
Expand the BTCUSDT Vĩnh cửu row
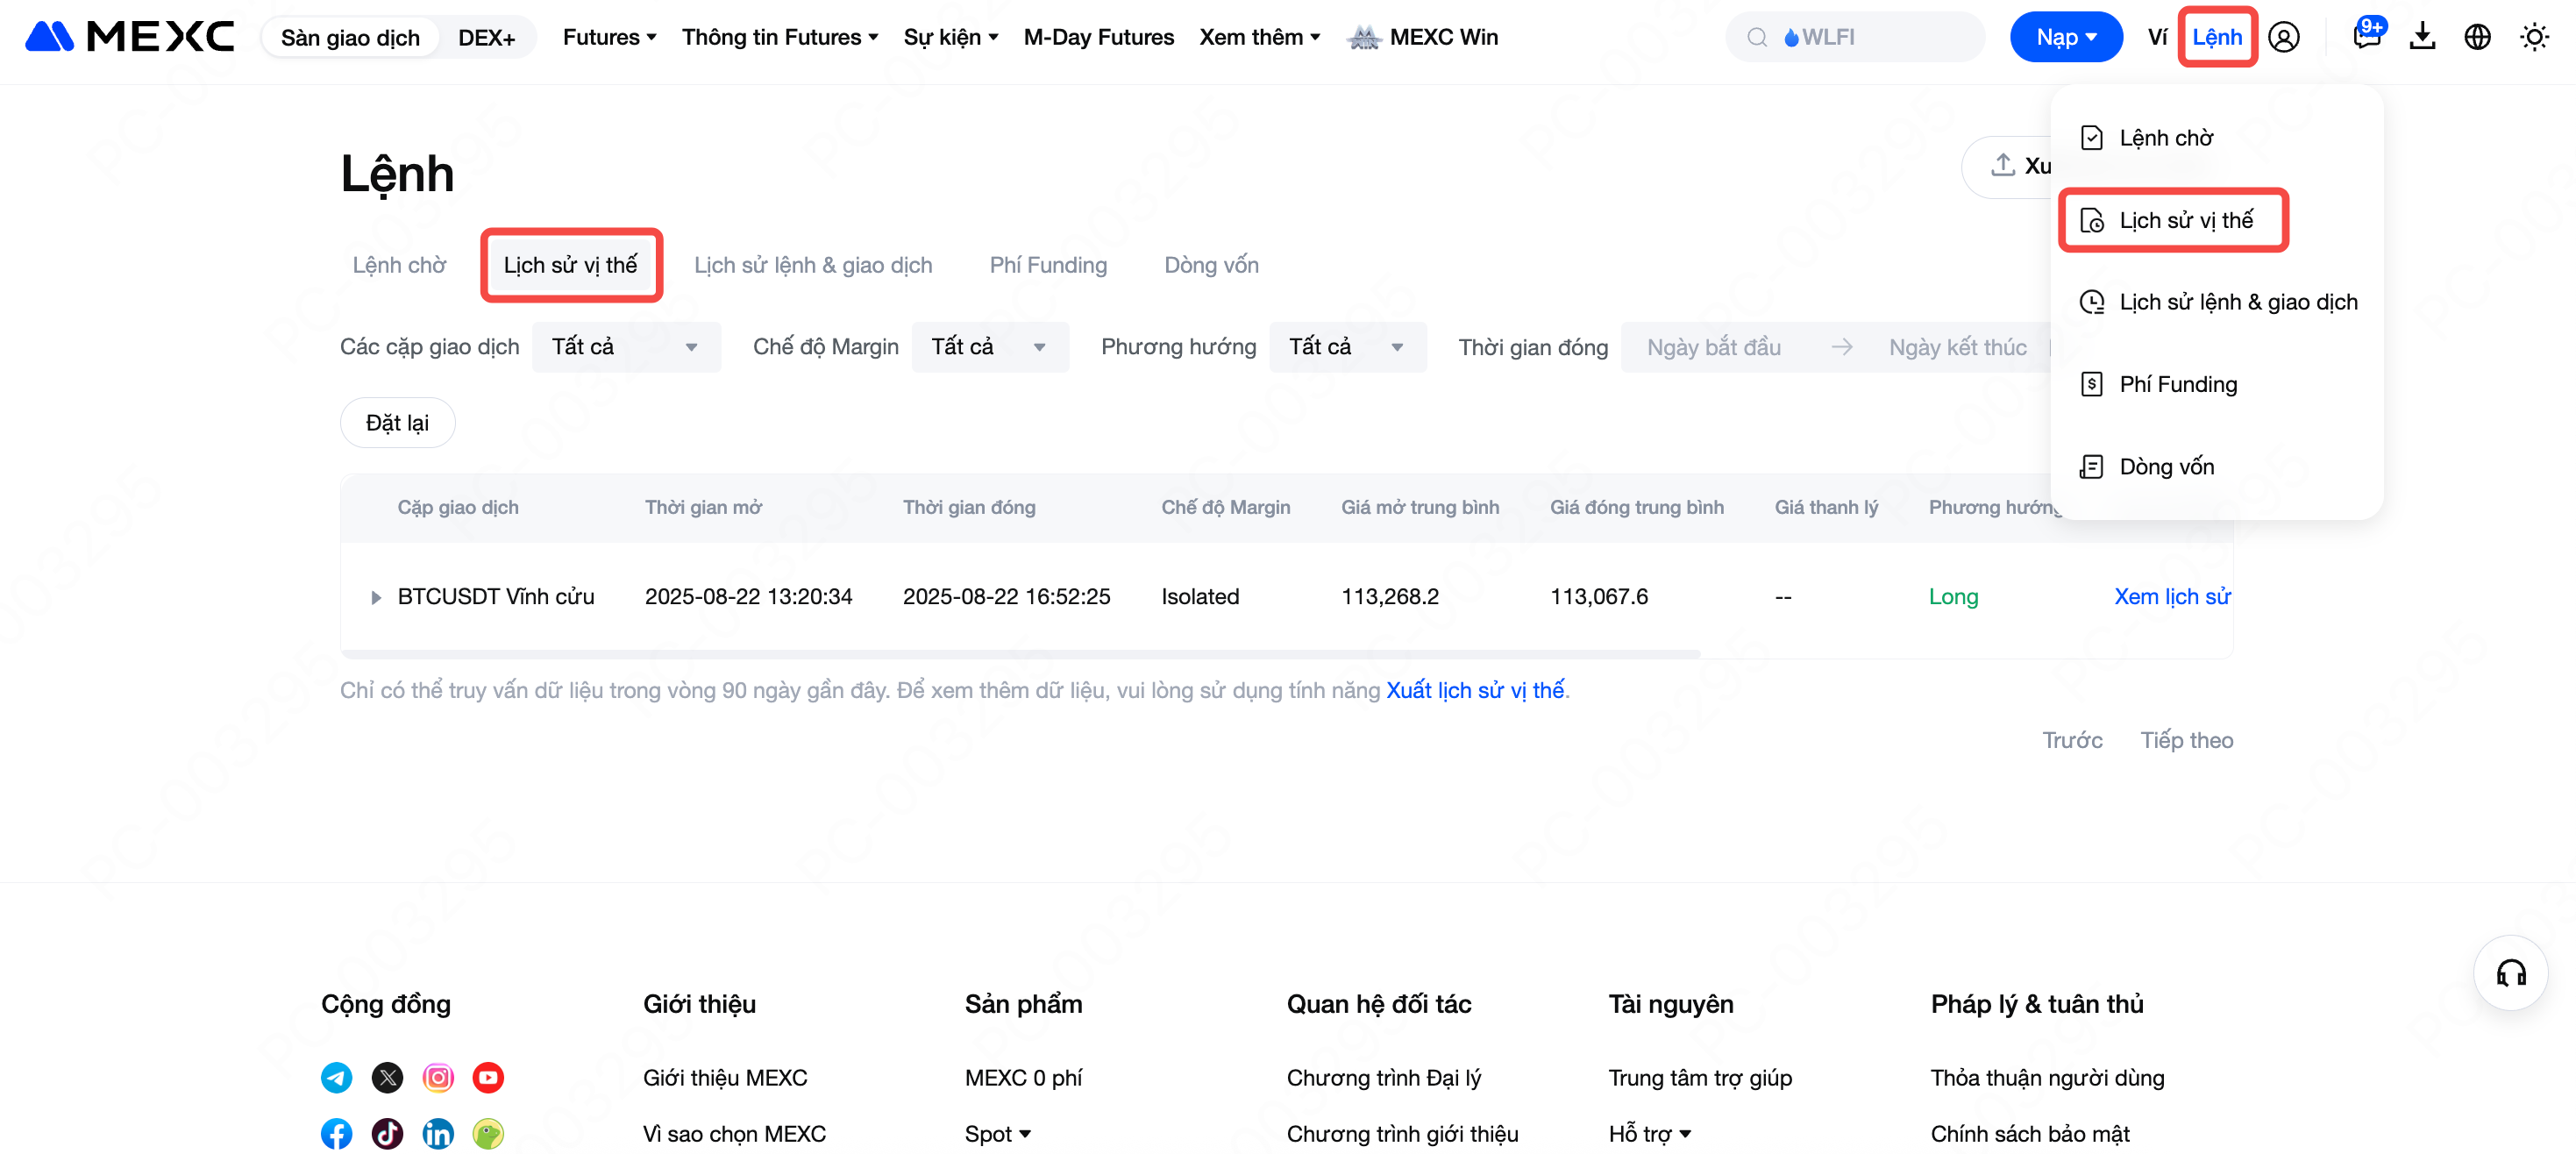(376, 597)
